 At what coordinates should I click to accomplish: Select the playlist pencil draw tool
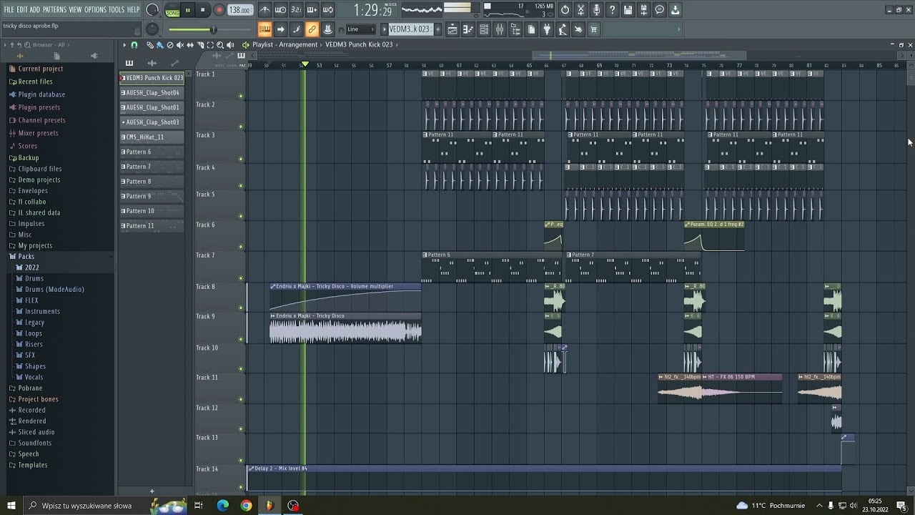(150, 45)
